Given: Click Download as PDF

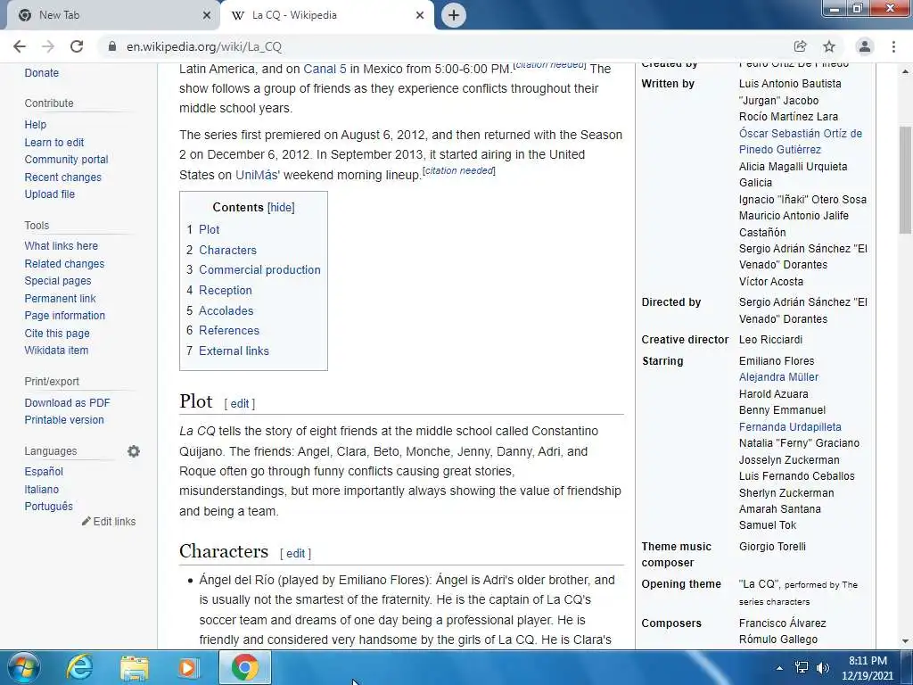Looking at the screenshot, I should 67,402.
